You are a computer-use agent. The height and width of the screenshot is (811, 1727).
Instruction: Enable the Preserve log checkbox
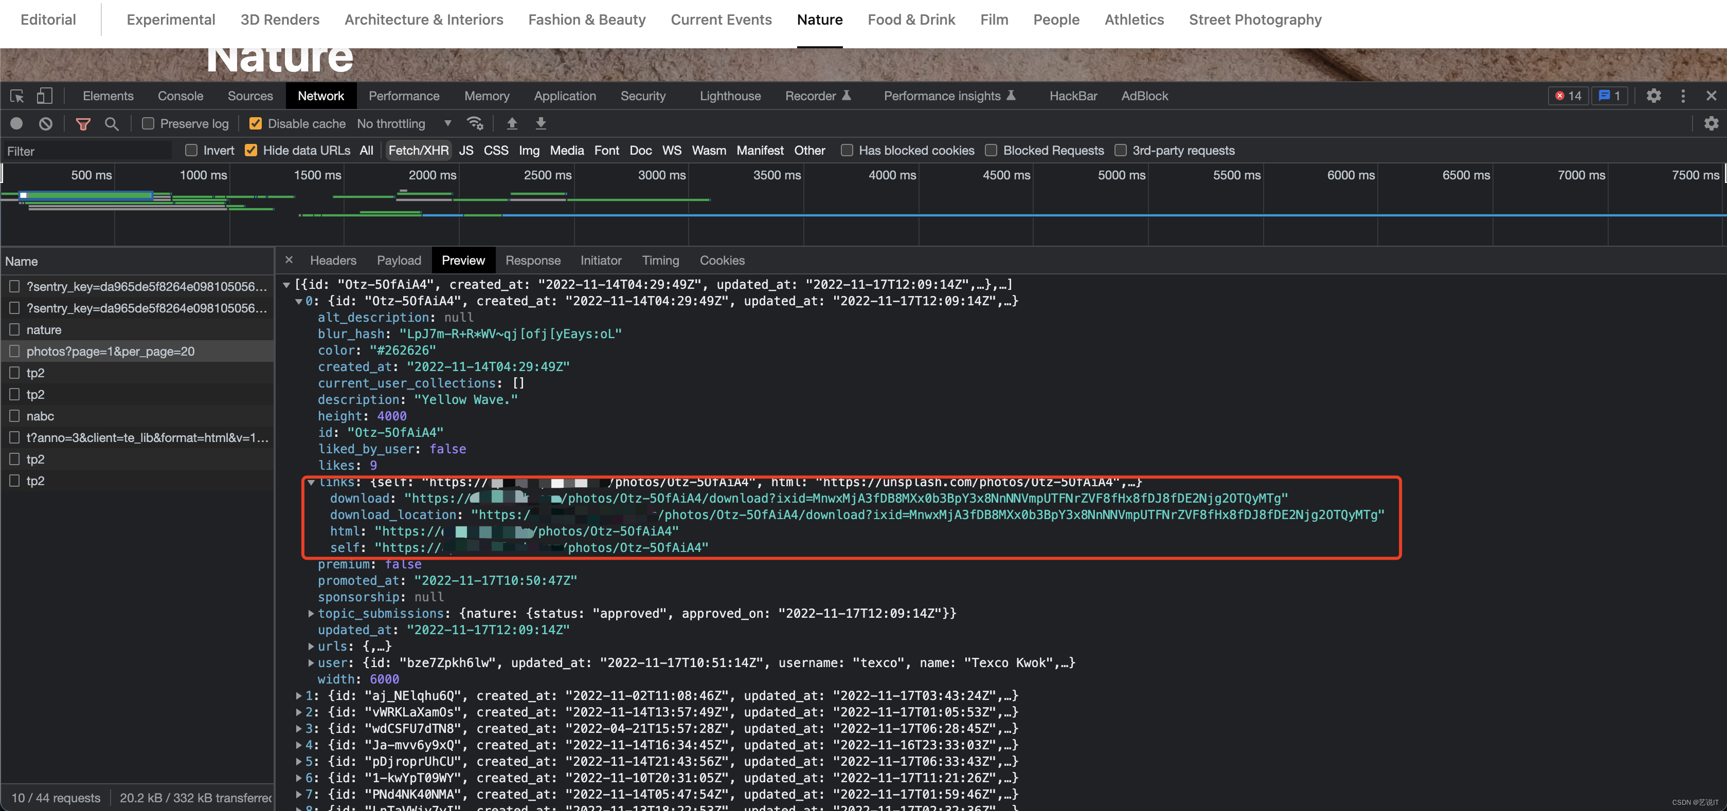coord(148,123)
